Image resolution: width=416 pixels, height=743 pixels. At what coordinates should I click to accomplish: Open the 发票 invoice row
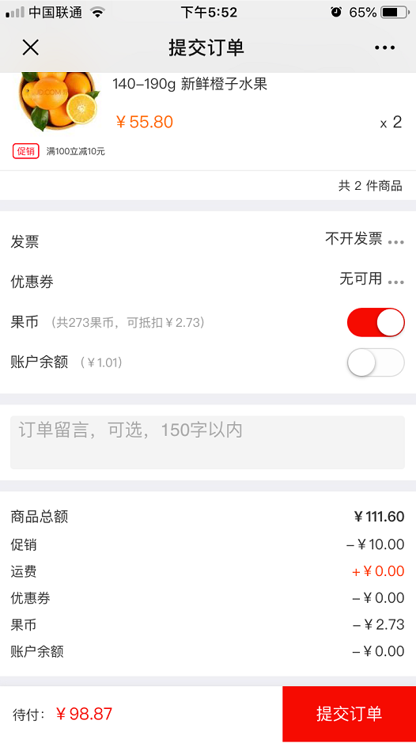[x=208, y=241]
